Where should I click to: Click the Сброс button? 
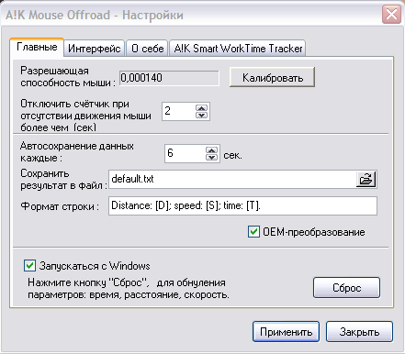(346, 288)
